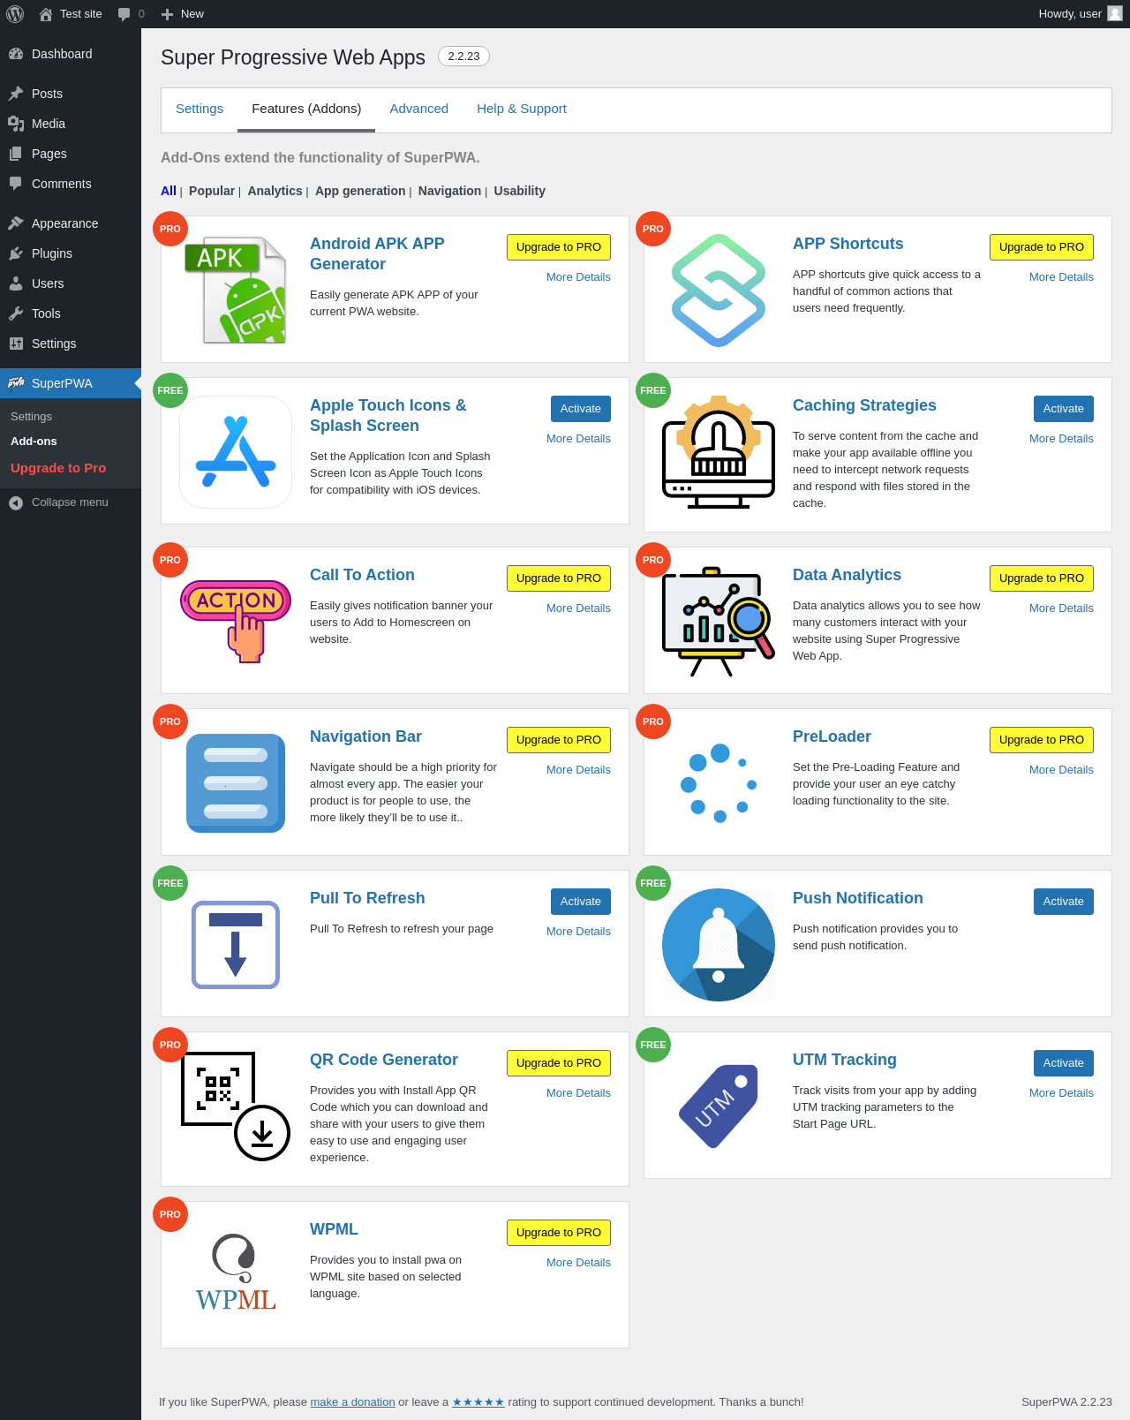
Task: Click the Caching Strategies monitor icon
Action: click(x=719, y=452)
